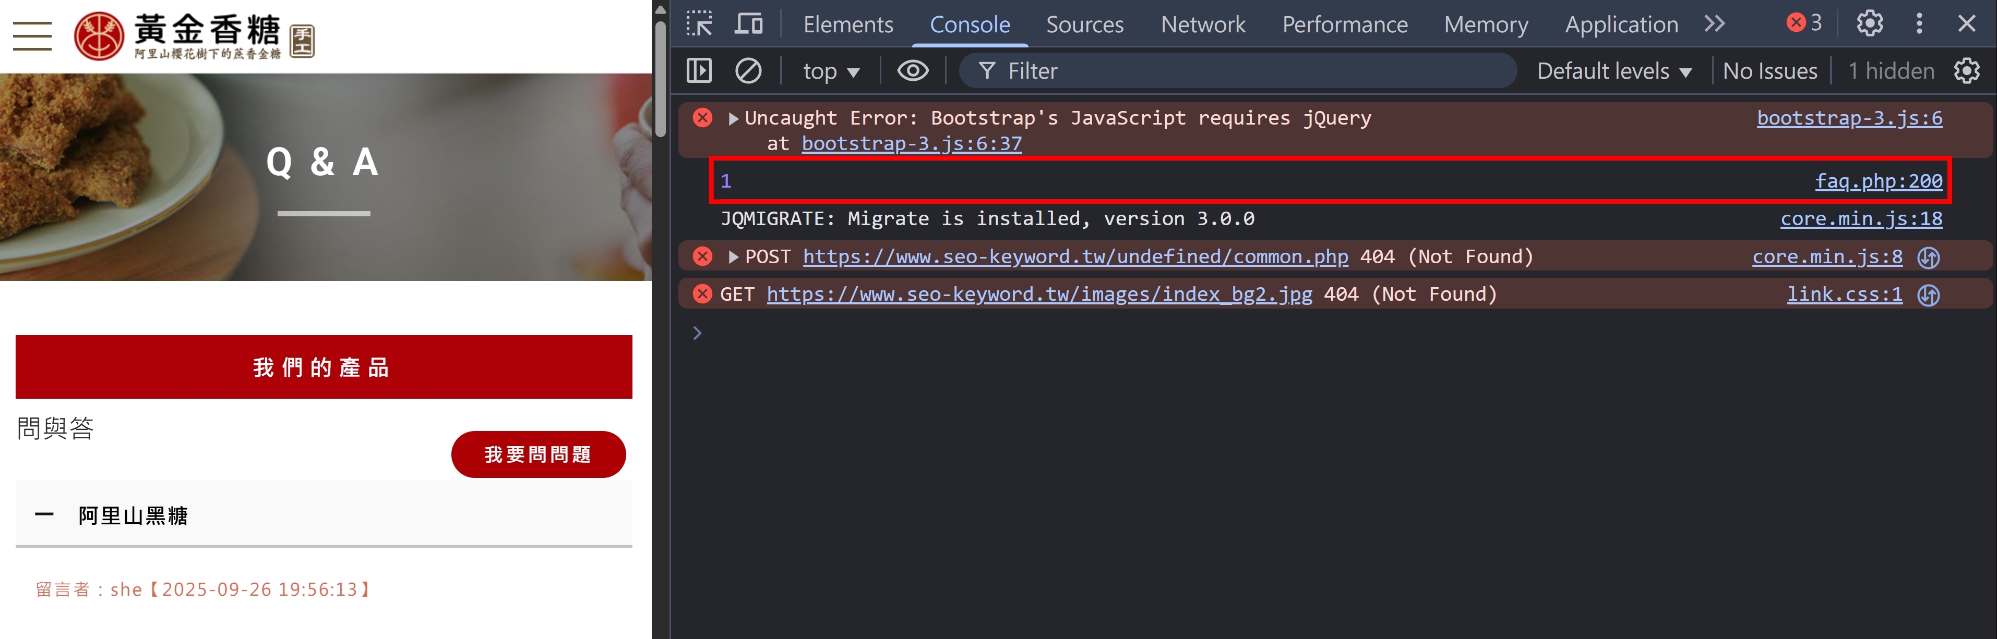Switch to the Console tab
This screenshot has height=639, width=1997.
pyautogui.click(x=970, y=24)
